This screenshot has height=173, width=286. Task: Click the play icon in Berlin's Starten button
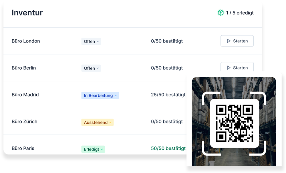[229, 68]
